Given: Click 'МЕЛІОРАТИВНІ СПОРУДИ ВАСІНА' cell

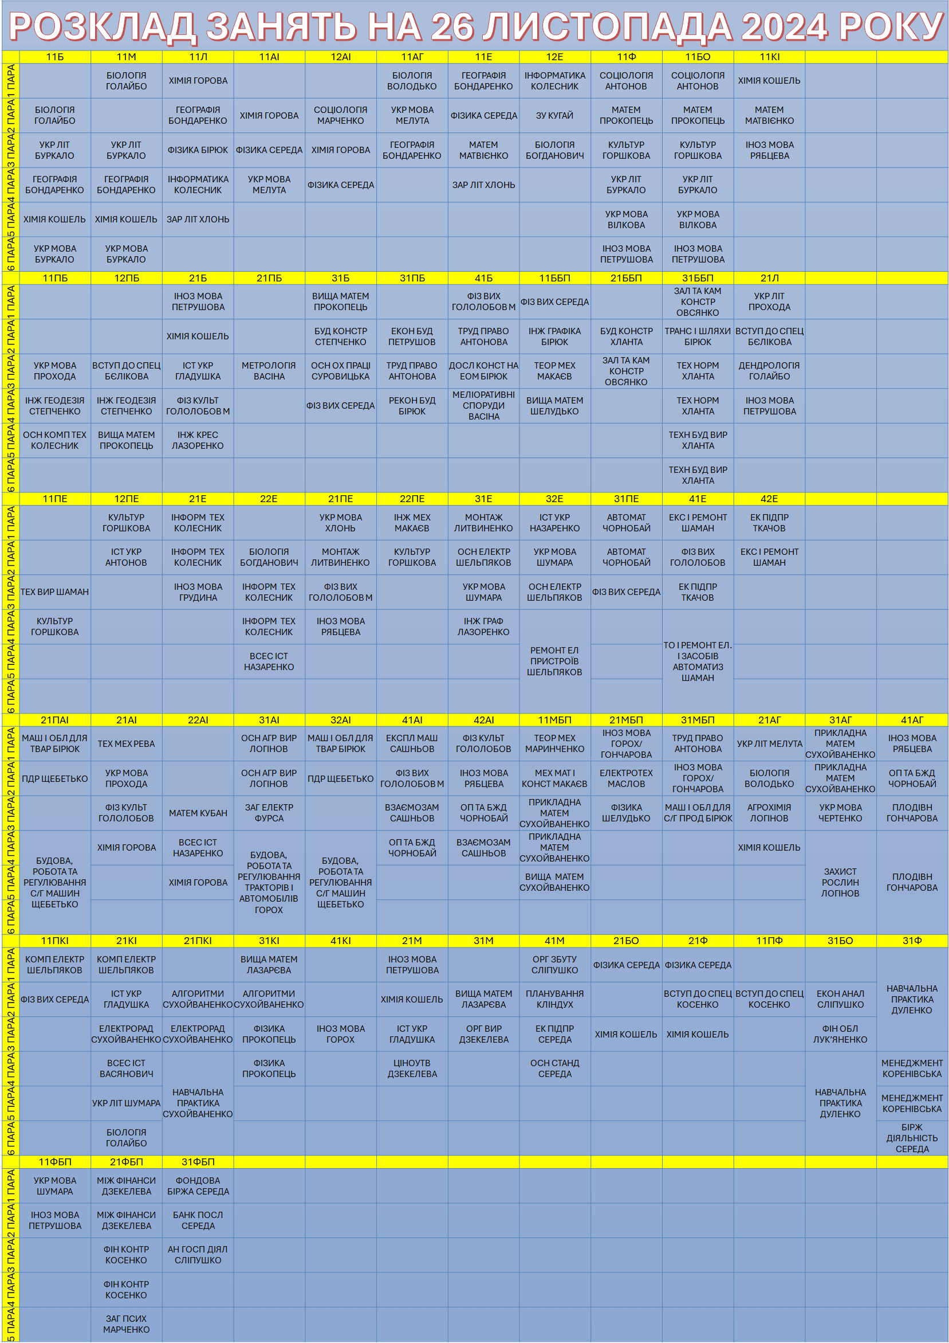Looking at the screenshot, I should pos(483,405).
